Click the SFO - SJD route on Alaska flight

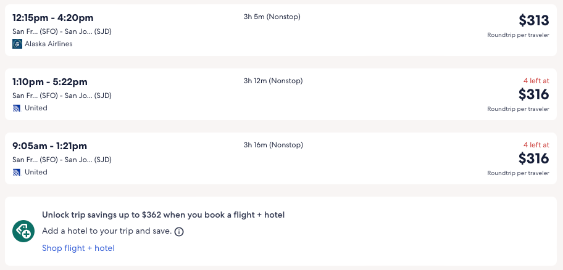tap(62, 31)
